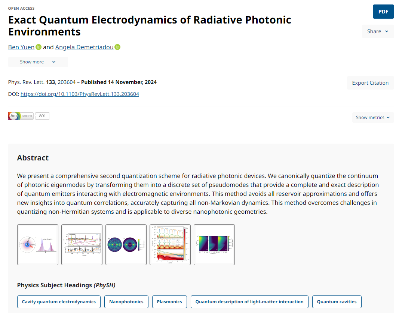The height and width of the screenshot is (313, 402).
Task: Select the Cavity quantum electrodynamics subject tag
Action: coord(59,302)
